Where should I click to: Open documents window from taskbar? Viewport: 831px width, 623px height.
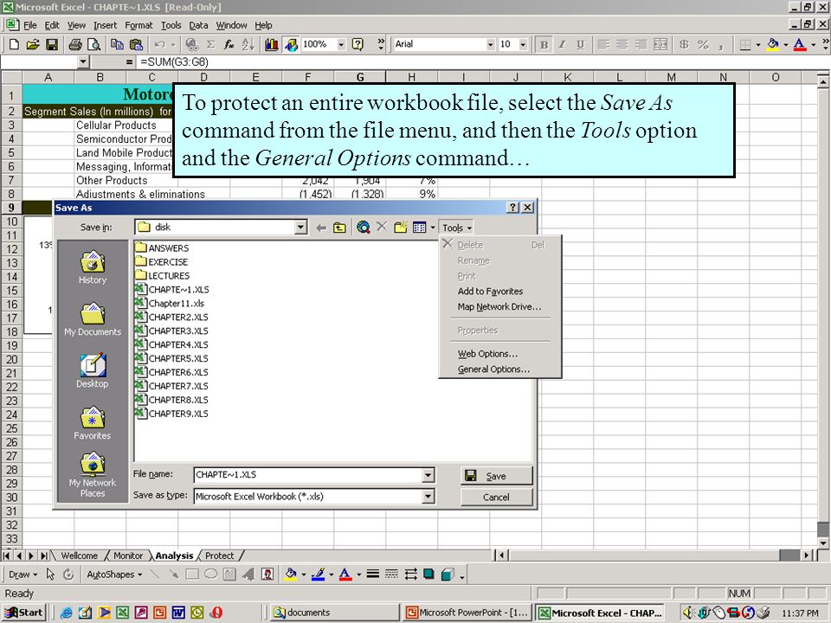click(334, 613)
